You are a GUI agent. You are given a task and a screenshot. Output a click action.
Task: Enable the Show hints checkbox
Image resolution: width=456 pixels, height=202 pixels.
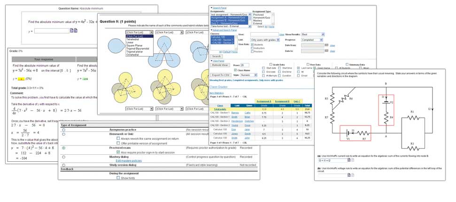118,178
